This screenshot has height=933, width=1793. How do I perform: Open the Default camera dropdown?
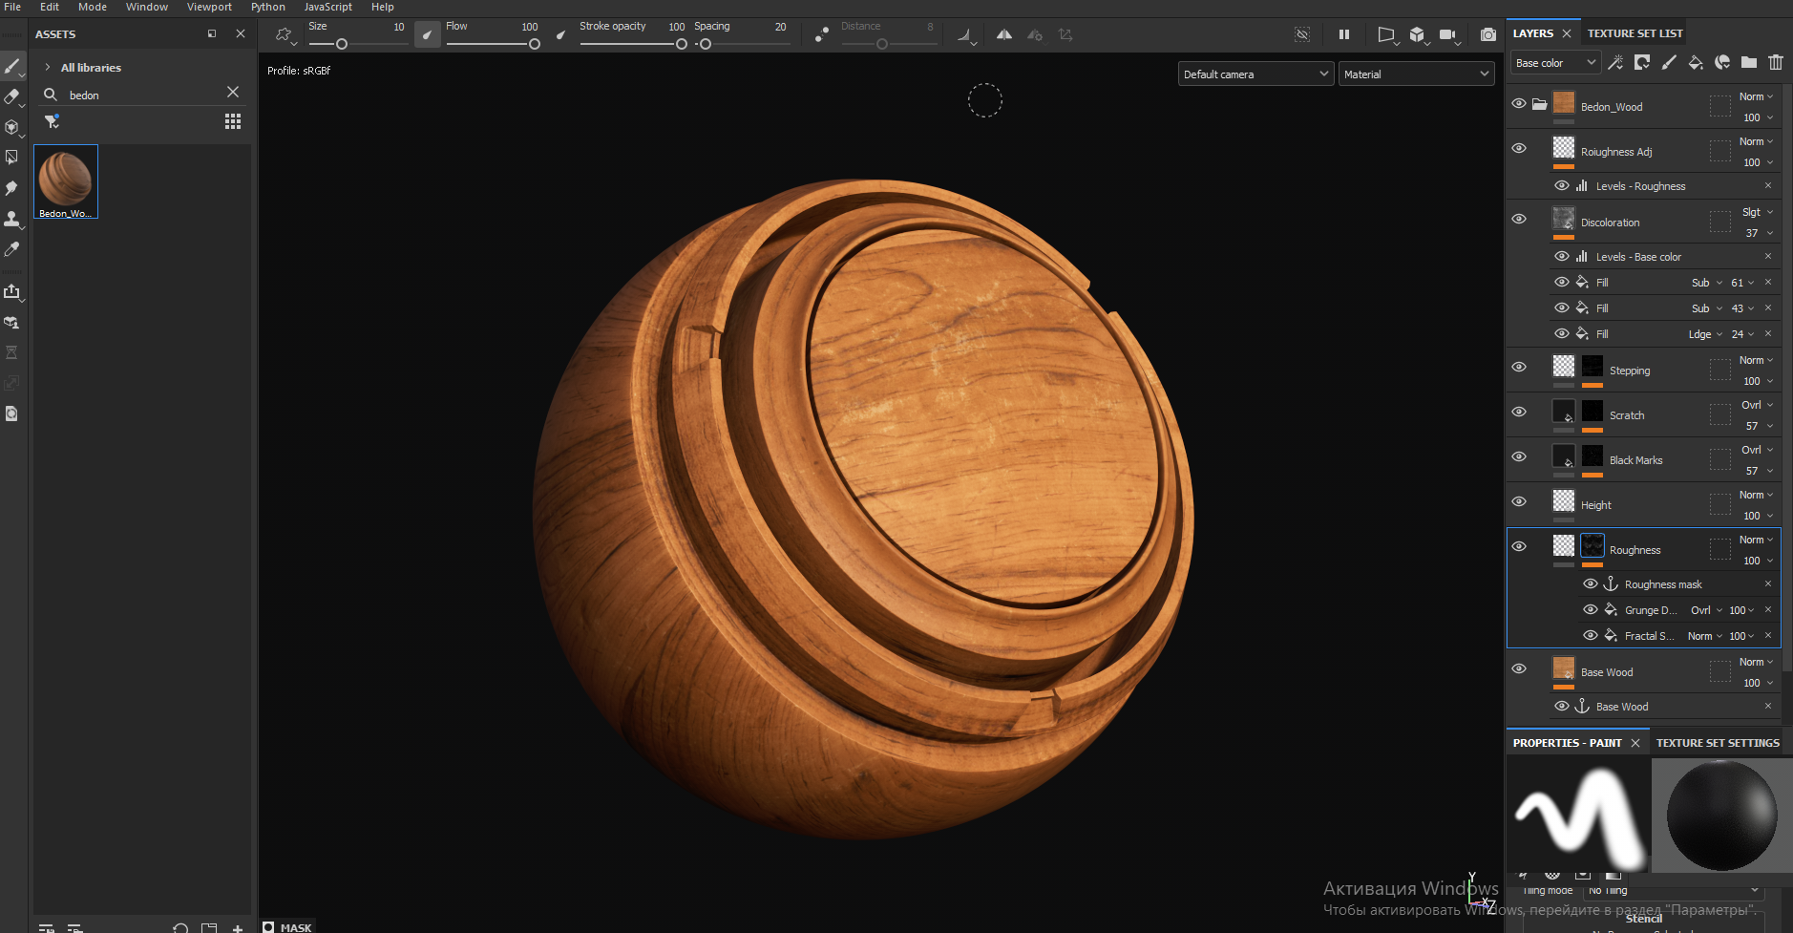pos(1255,74)
